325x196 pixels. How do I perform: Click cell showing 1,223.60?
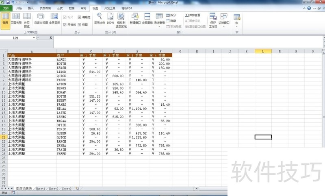137,137
